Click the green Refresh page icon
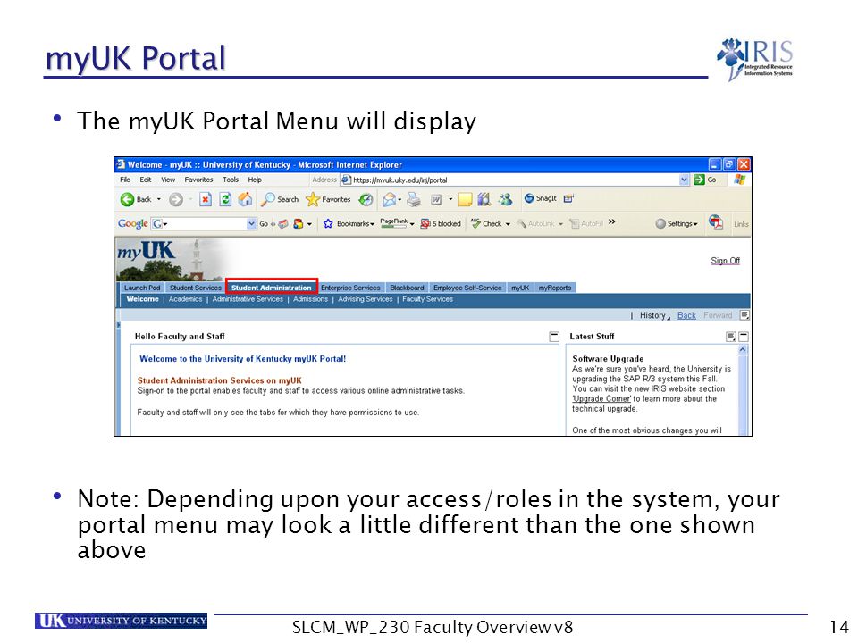Image resolution: width=858 pixels, height=643 pixels. (x=225, y=199)
